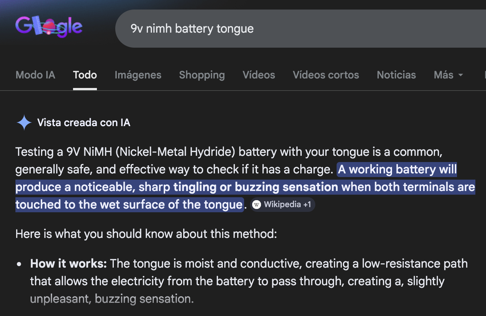486x316 pixels.
Task: Click the phrase 'tingling or buzzing sensation'
Action: pyautogui.click(x=255, y=187)
